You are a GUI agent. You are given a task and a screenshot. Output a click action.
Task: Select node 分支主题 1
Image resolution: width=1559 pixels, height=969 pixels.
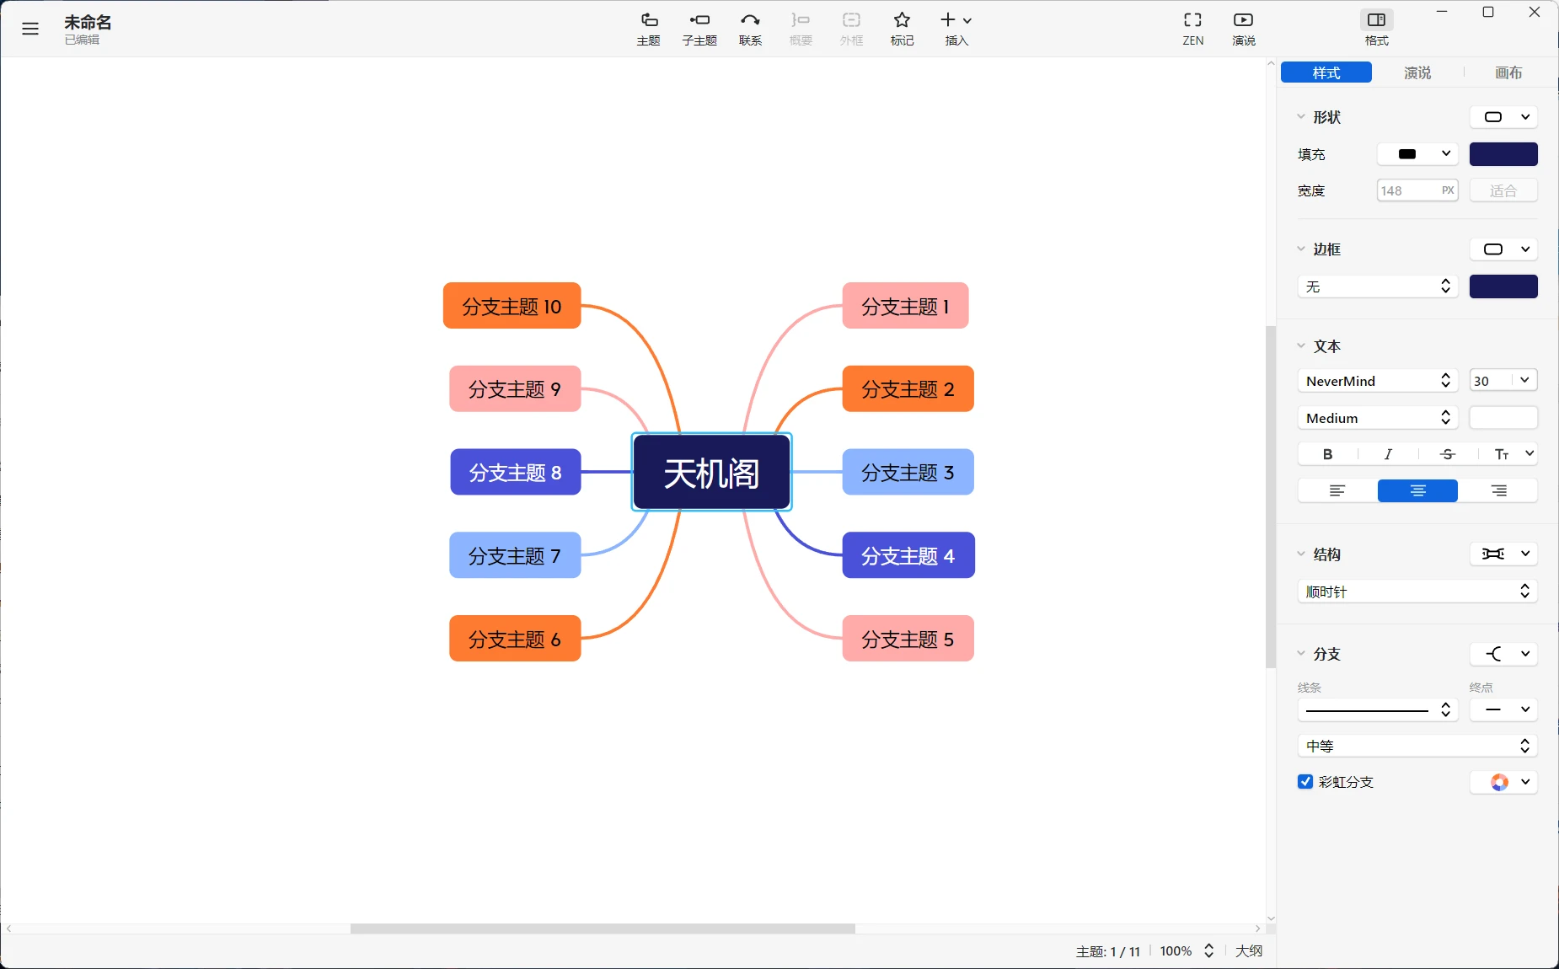pos(905,306)
